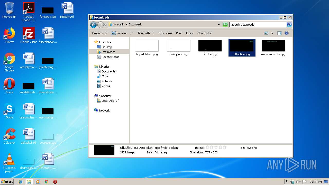Click Print in the toolbar

point(179,33)
